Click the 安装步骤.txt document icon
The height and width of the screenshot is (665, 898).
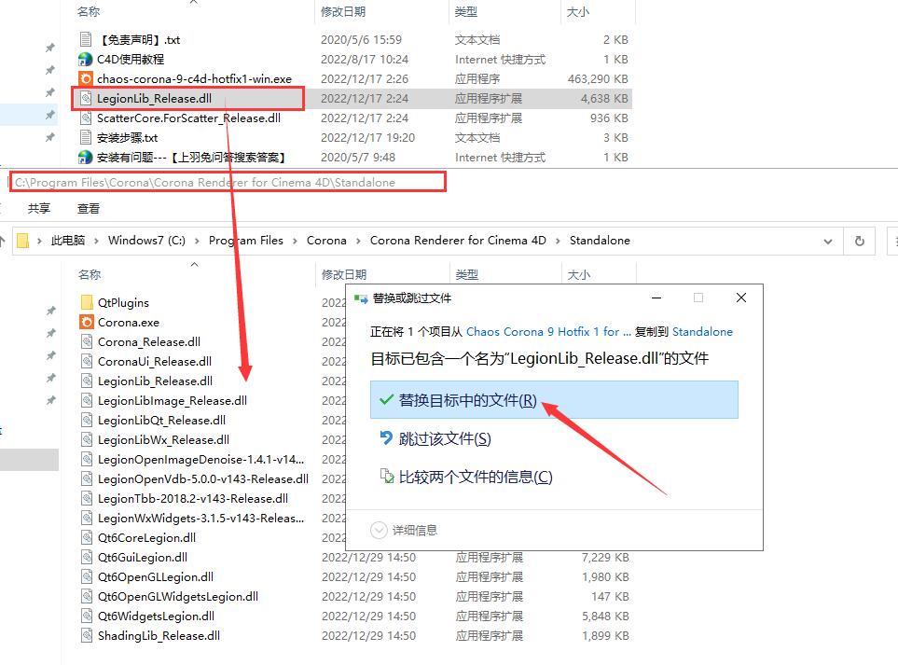[x=86, y=137]
